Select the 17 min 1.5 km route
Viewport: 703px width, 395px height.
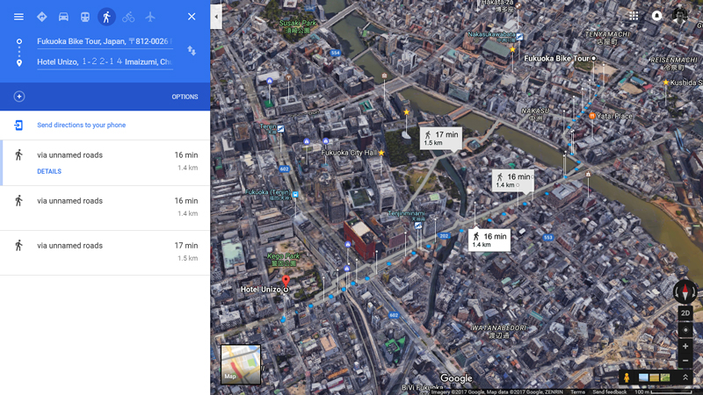tap(105, 253)
